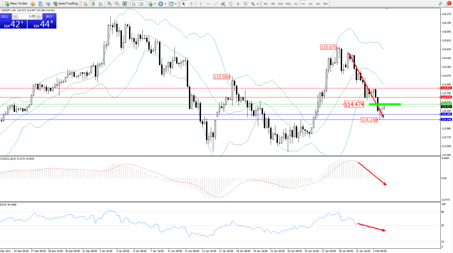Click the Zoom Out magnifier icon

pyautogui.click(x=117, y=4)
